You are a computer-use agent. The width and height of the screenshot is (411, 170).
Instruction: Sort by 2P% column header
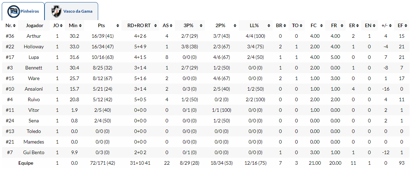(x=220, y=26)
